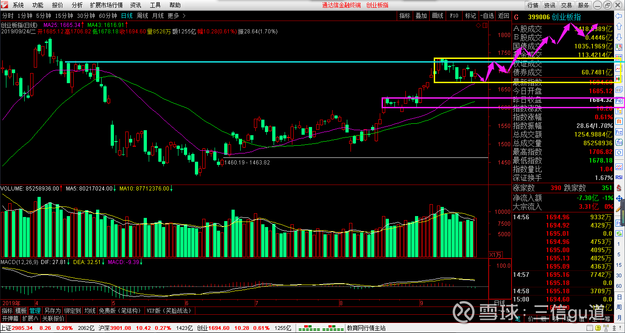The height and width of the screenshot is (333, 625).
Task: Select the 均线 template tab
Action: coord(90,311)
